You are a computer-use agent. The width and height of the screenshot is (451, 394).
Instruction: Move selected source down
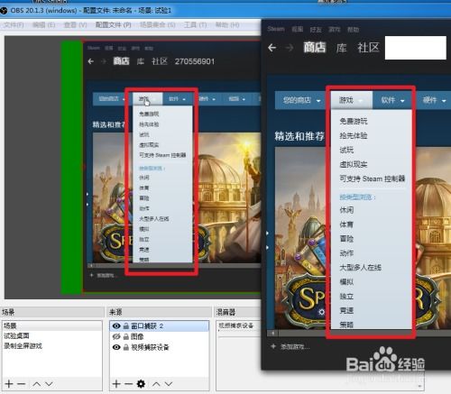(169, 384)
